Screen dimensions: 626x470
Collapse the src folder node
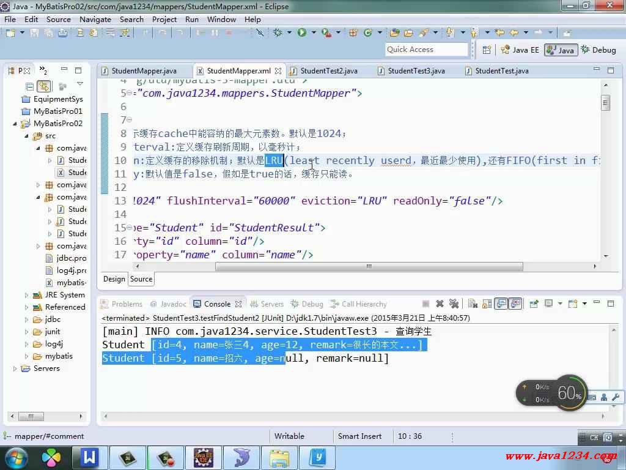(x=27, y=136)
